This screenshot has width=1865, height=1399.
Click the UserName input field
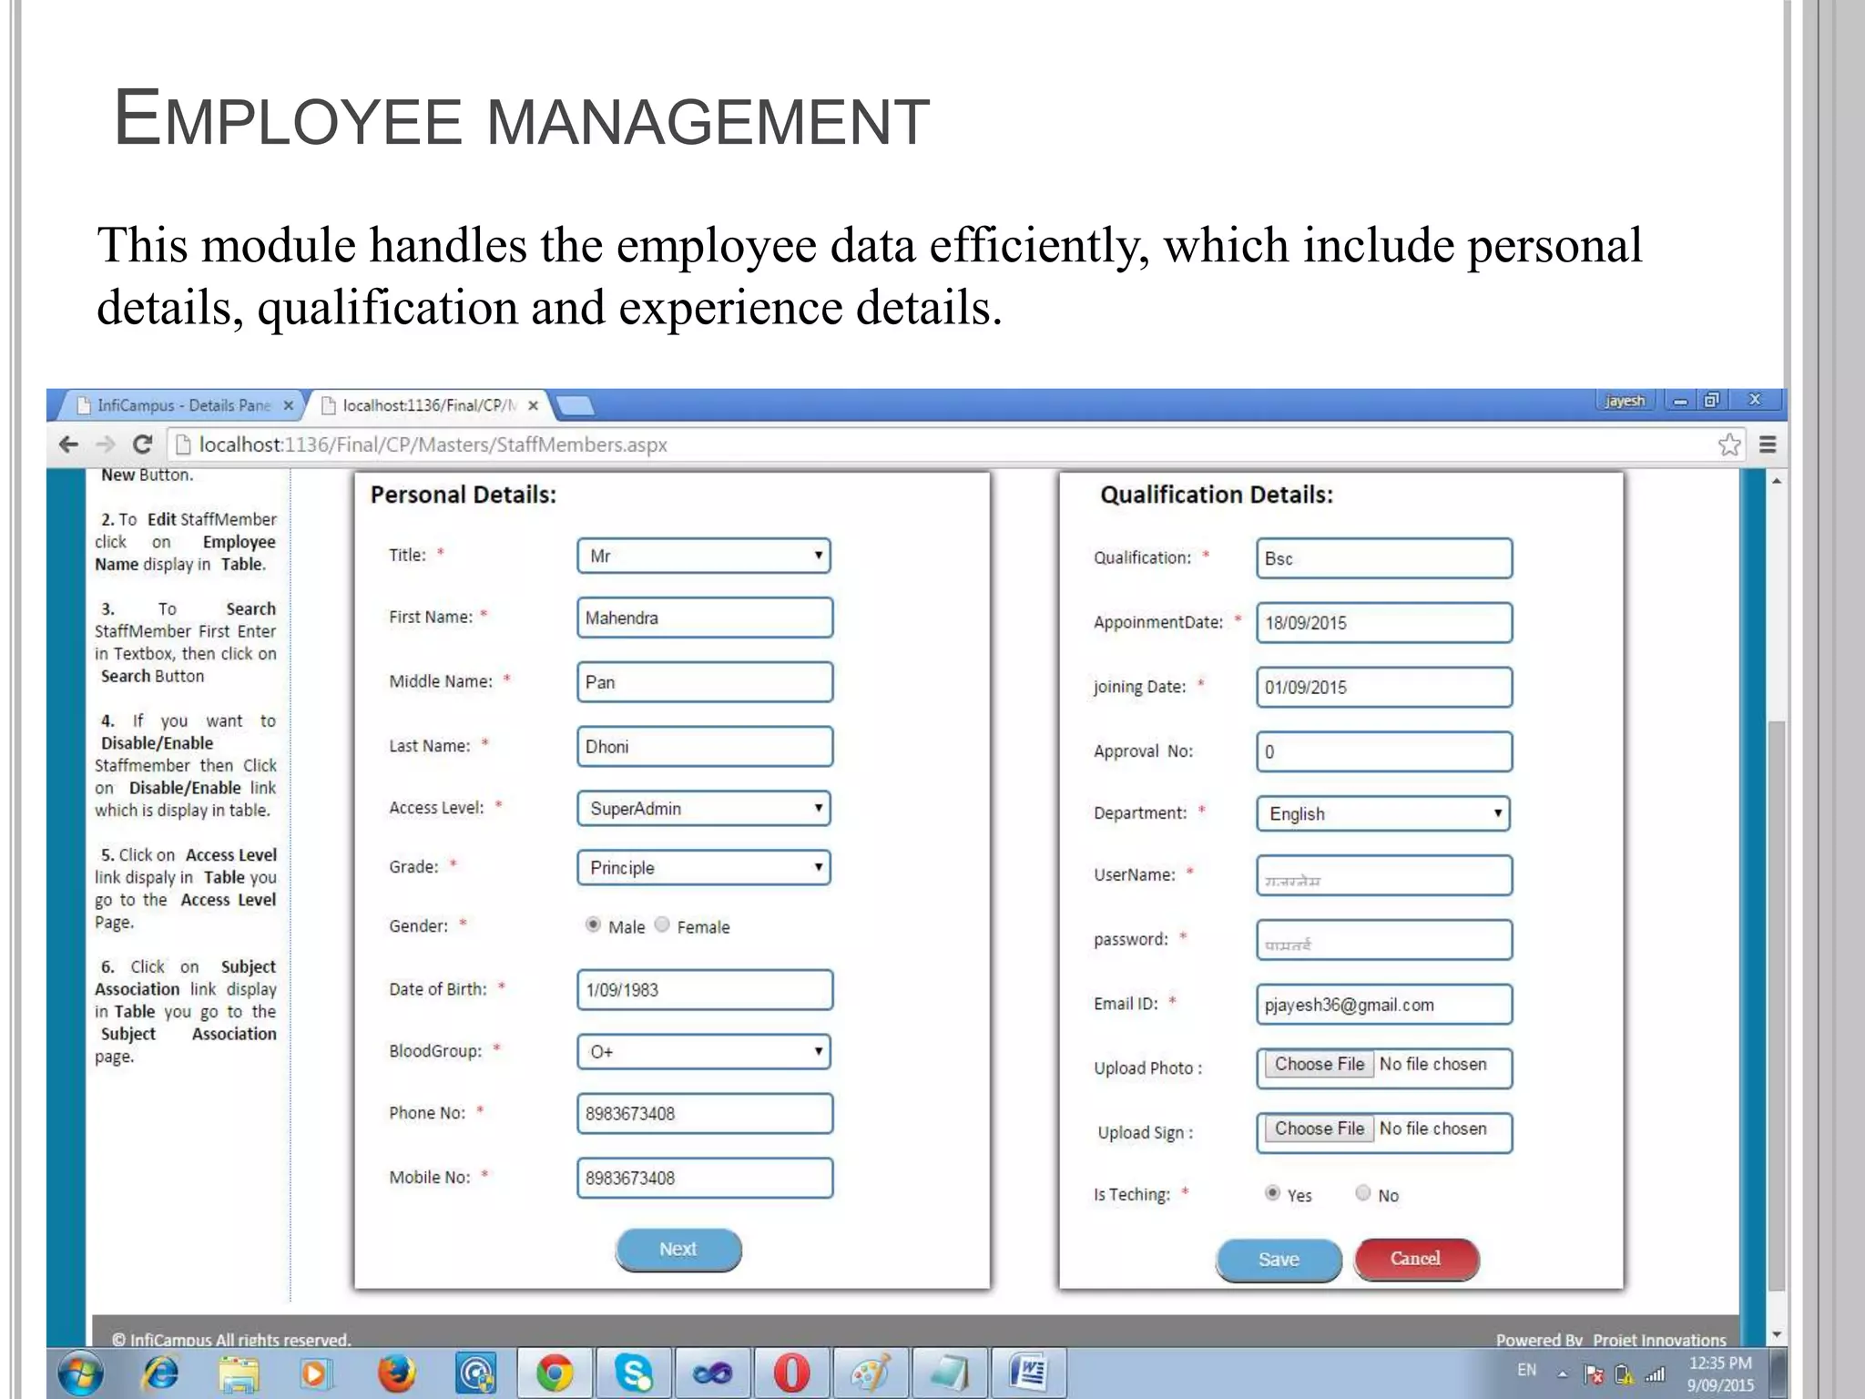(1384, 875)
